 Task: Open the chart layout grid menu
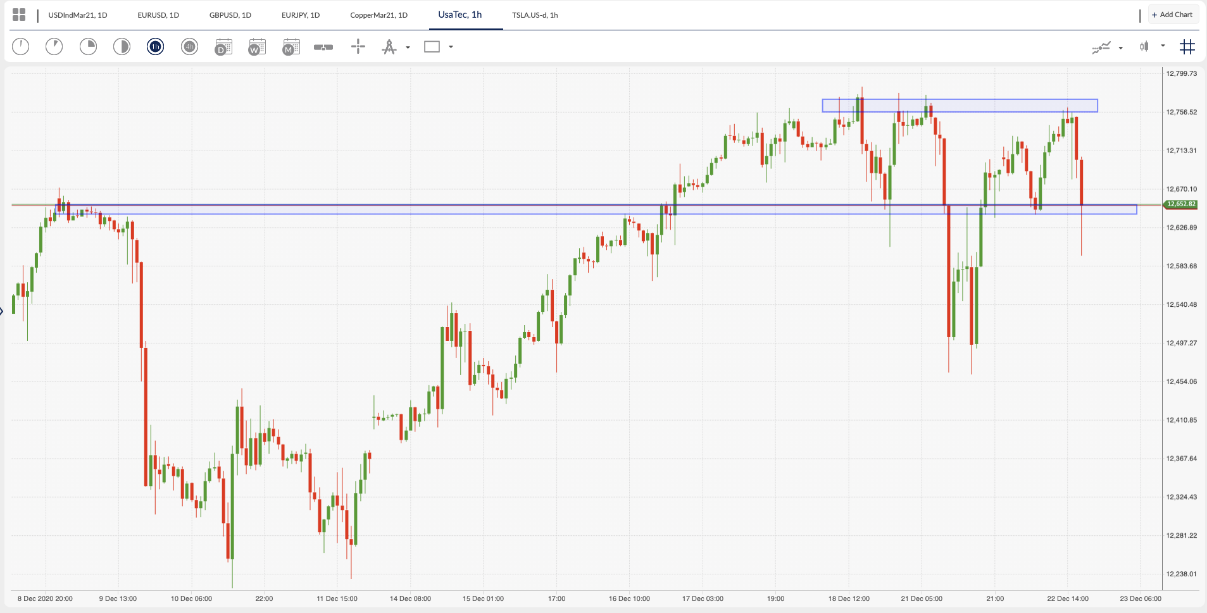point(19,15)
